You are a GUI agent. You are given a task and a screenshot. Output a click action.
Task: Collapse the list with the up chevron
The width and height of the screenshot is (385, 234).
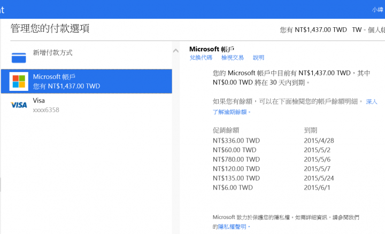tap(176, 51)
